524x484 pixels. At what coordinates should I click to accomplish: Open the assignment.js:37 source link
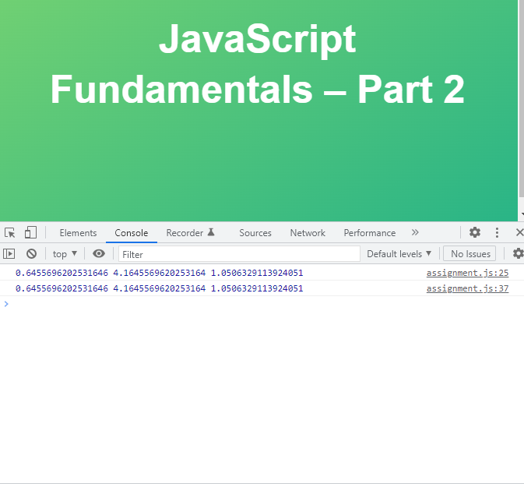pyautogui.click(x=467, y=288)
